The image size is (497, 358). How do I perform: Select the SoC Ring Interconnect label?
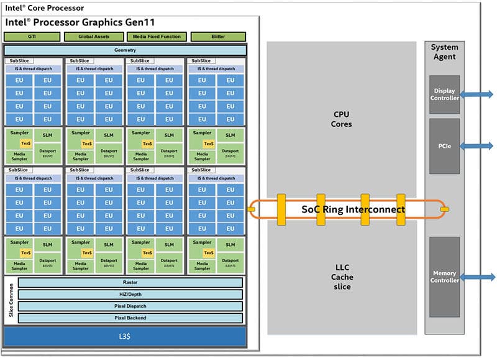coord(353,209)
